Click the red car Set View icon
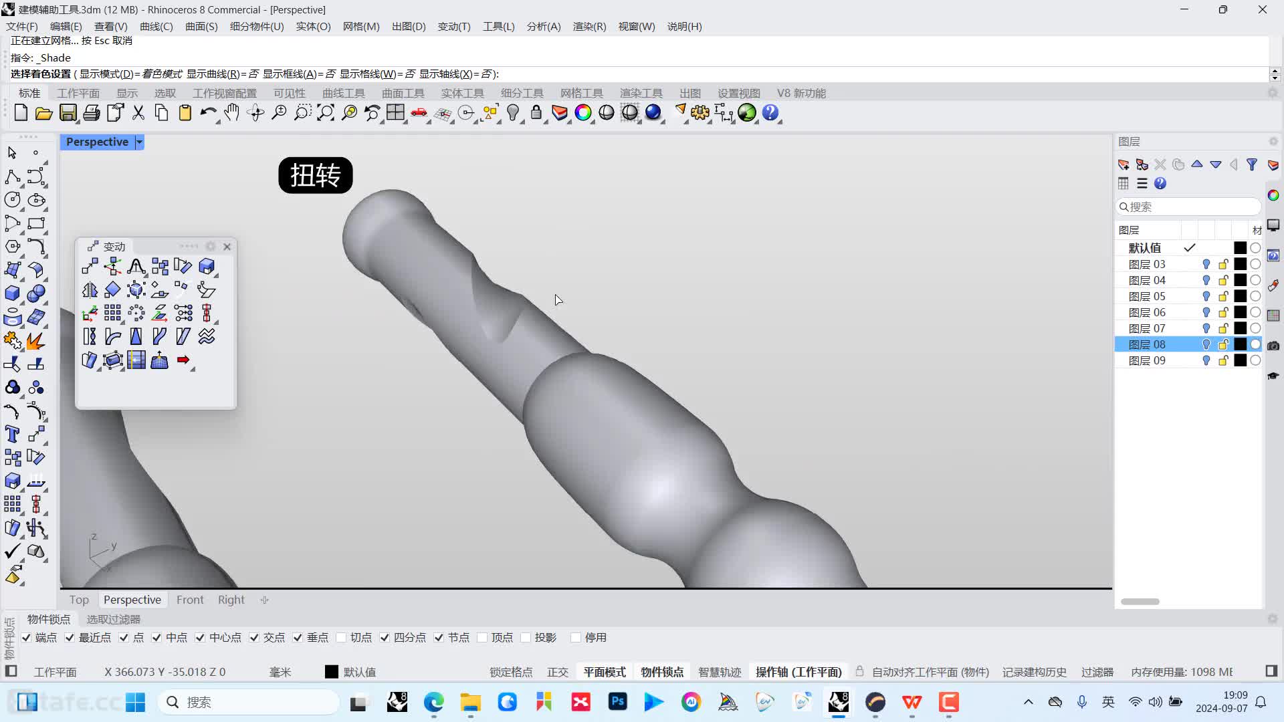Image resolution: width=1284 pixels, height=722 pixels. [x=419, y=113]
